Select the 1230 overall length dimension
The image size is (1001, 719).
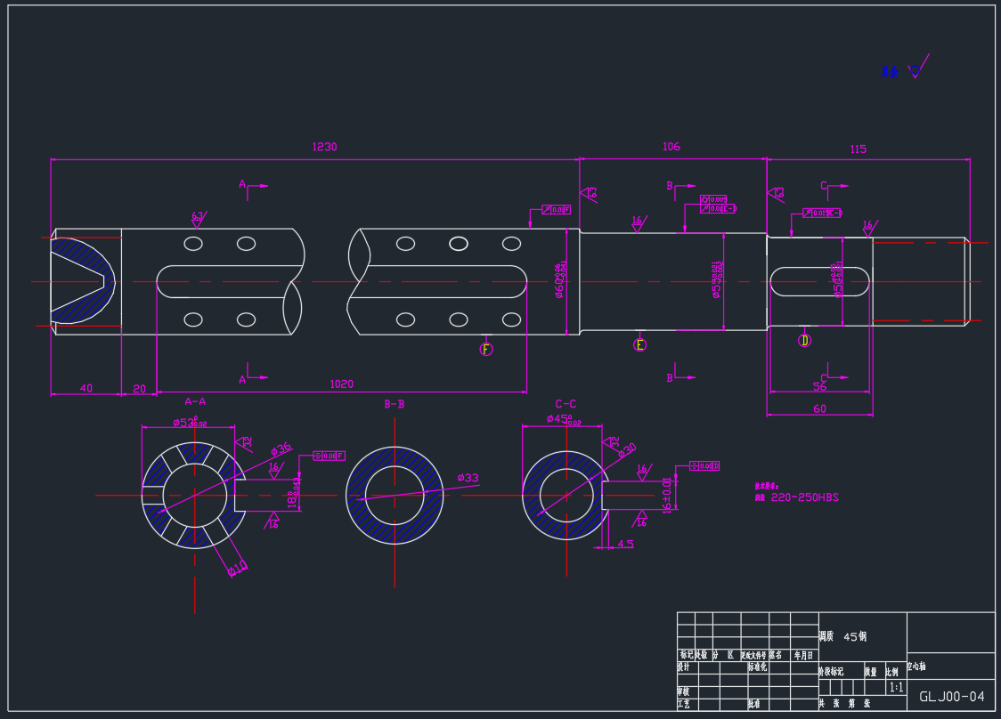pos(324,147)
